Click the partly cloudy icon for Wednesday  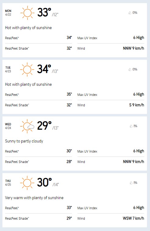point(27,126)
